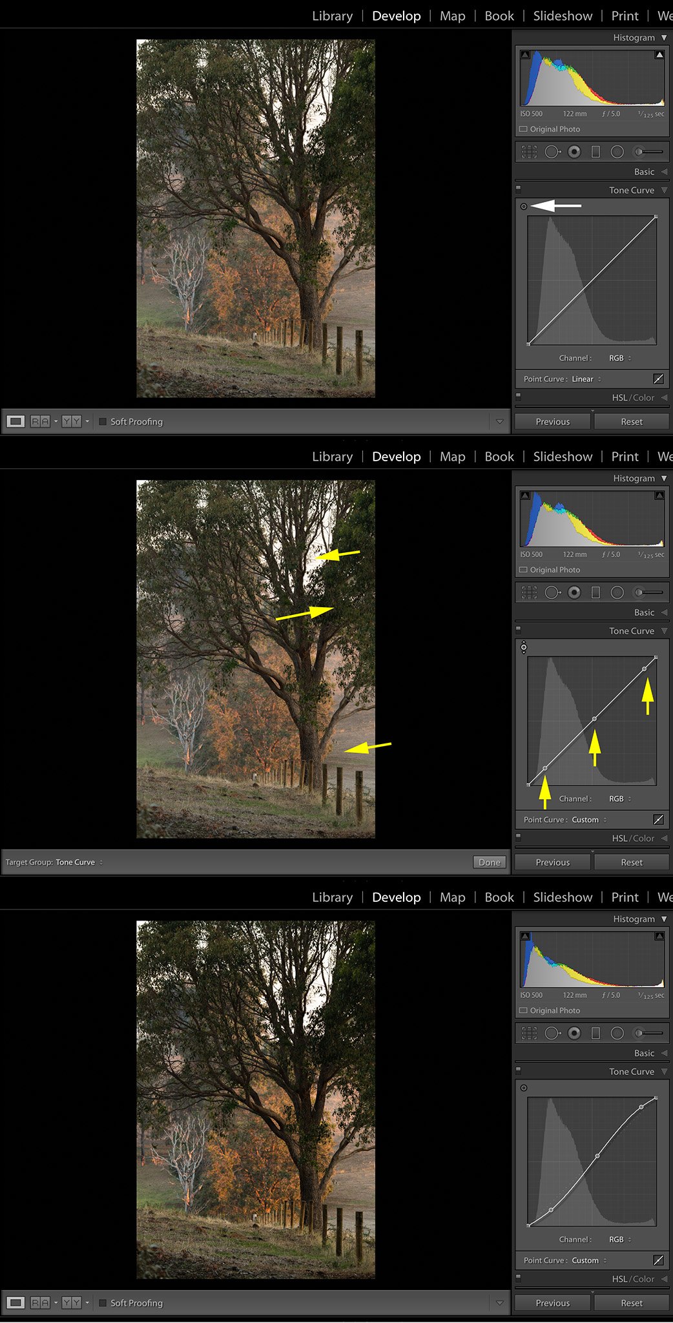Open the Channel RGB dropdown in top screenshot
The image size is (673, 1323).
[620, 358]
